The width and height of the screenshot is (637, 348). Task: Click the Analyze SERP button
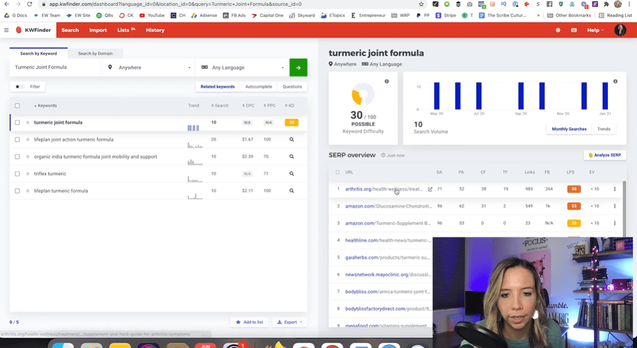click(604, 155)
